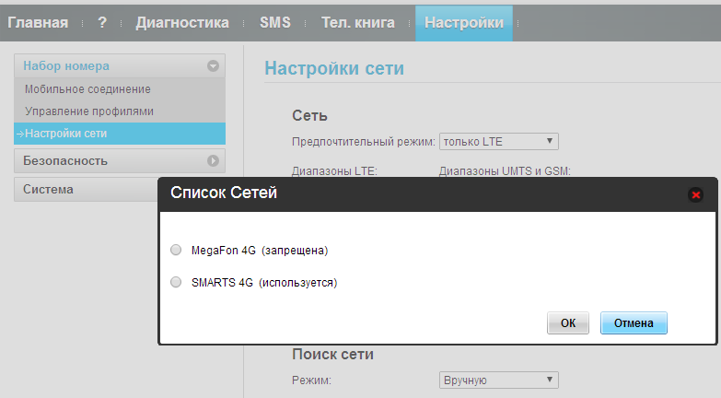Select the SMARTS 4G network radio button
Screen dimensions: 721x398
(176, 283)
